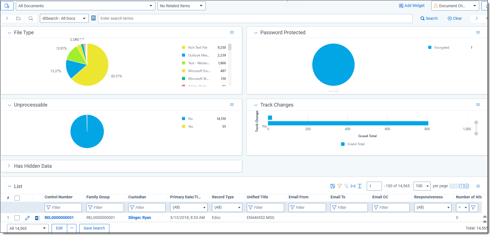Click the new document icon button
Image resolution: width=492 pixels, height=237 pixels.
tap(7, 6)
